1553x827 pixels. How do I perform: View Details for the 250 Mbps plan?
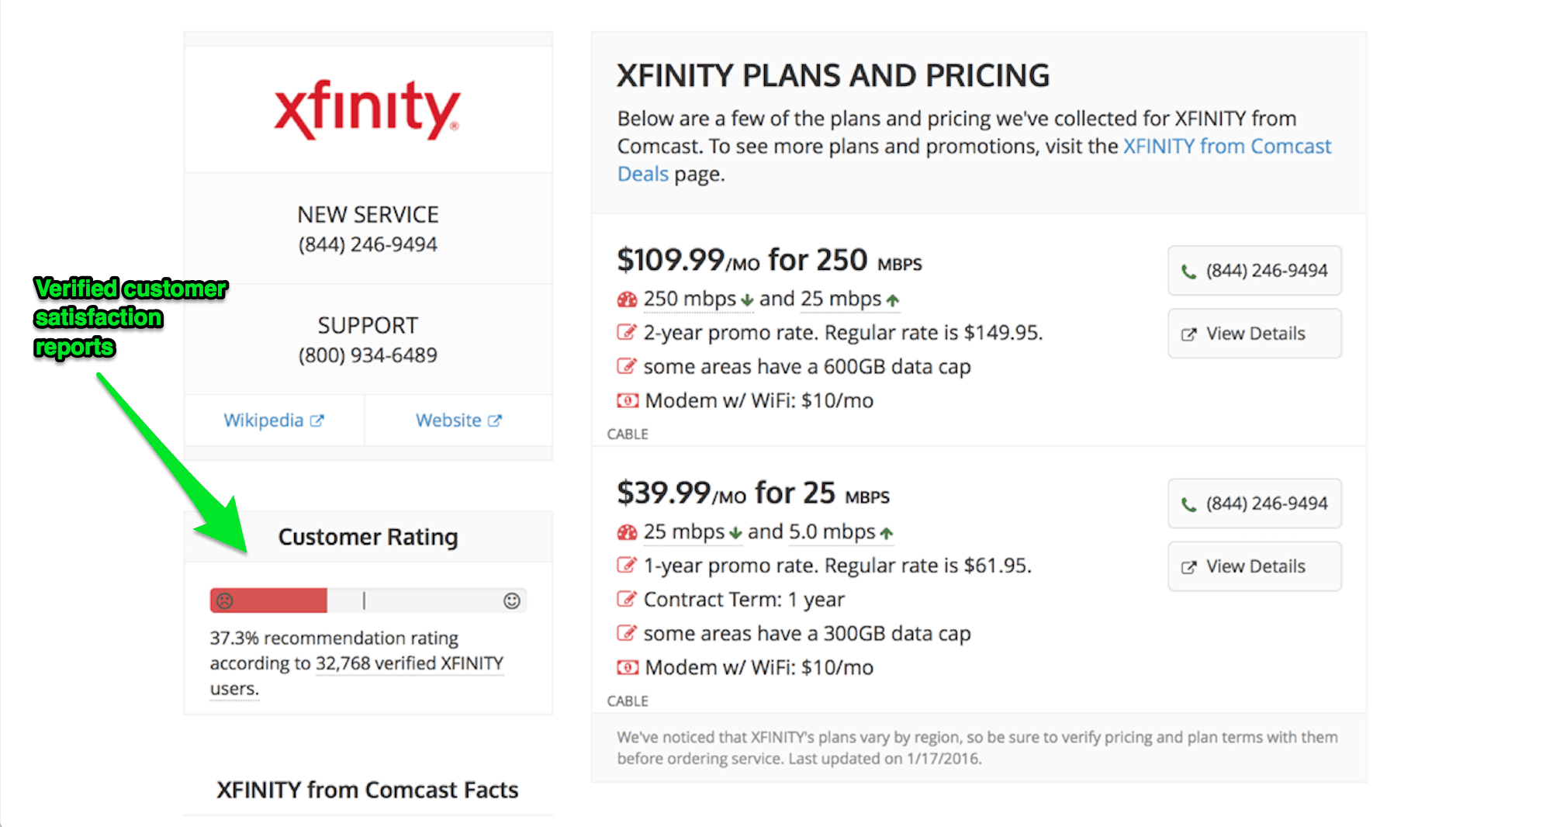coord(1254,334)
